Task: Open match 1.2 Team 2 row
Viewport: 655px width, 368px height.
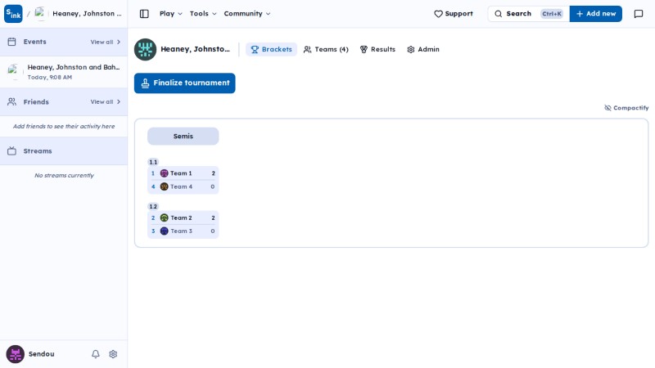Action: pyautogui.click(x=183, y=218)
